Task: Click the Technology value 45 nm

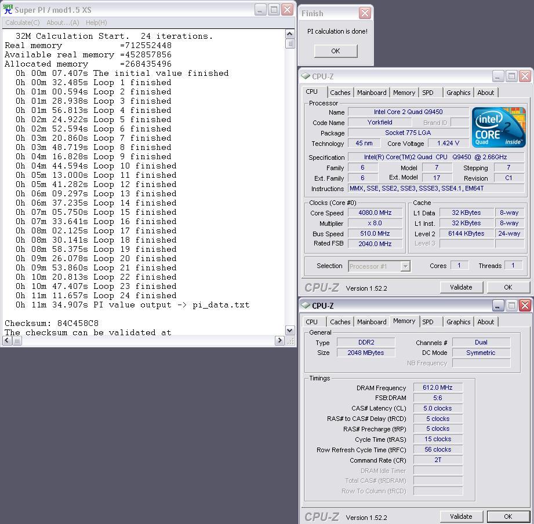Action: pyautogui.click(x=364, y=143)
